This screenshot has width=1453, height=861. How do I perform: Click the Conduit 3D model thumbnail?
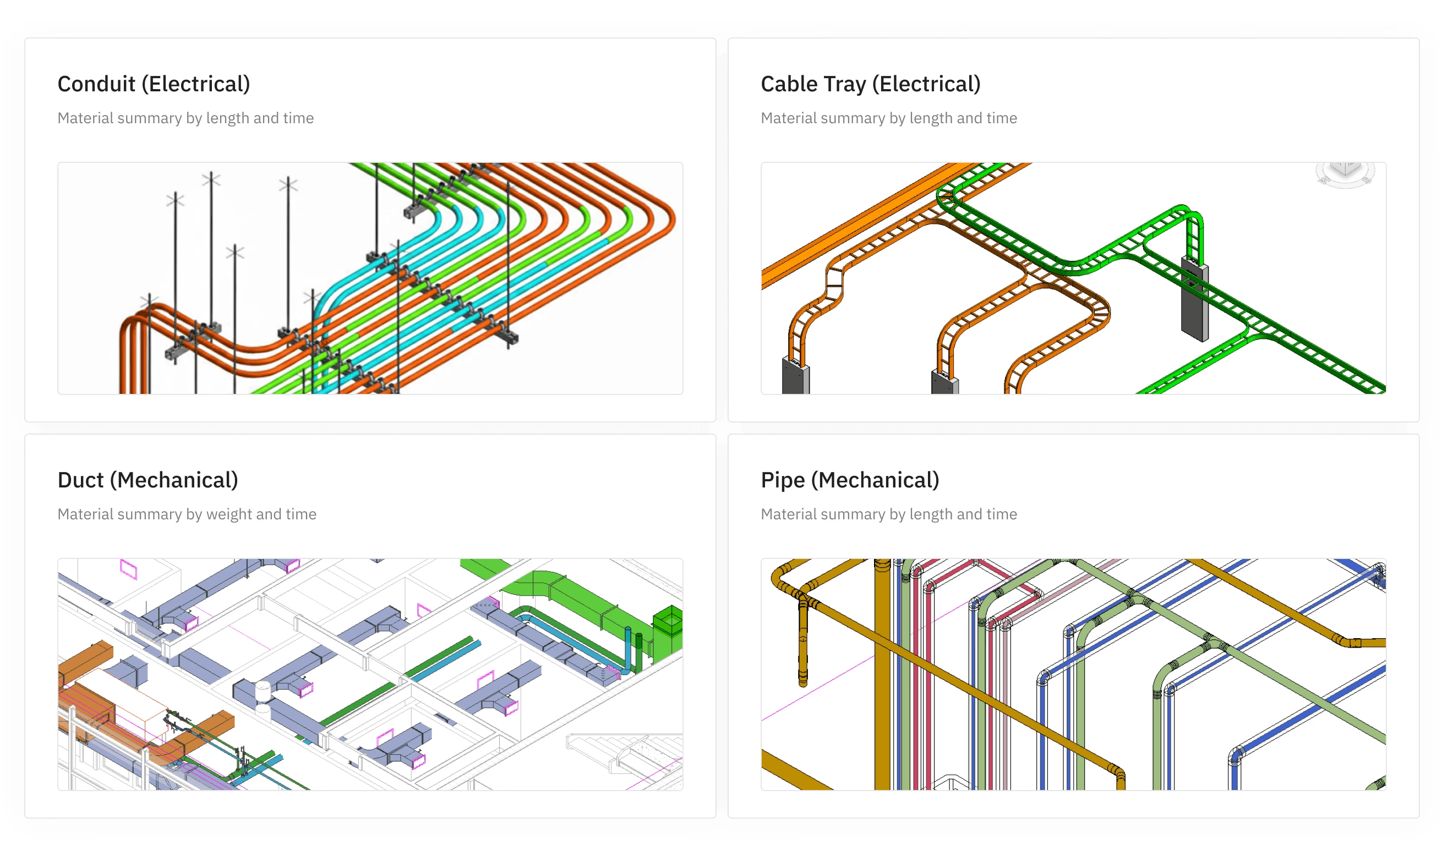(x=370, y=278)
